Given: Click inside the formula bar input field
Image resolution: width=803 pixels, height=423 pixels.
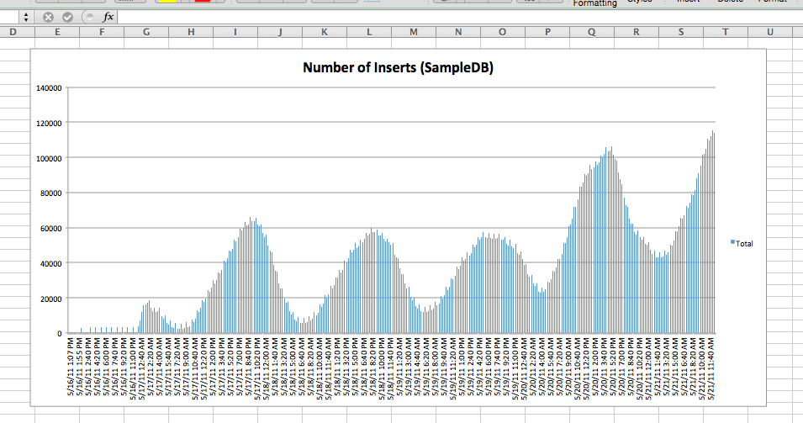Looking at the screenshot, I should (x=459, y=17).
